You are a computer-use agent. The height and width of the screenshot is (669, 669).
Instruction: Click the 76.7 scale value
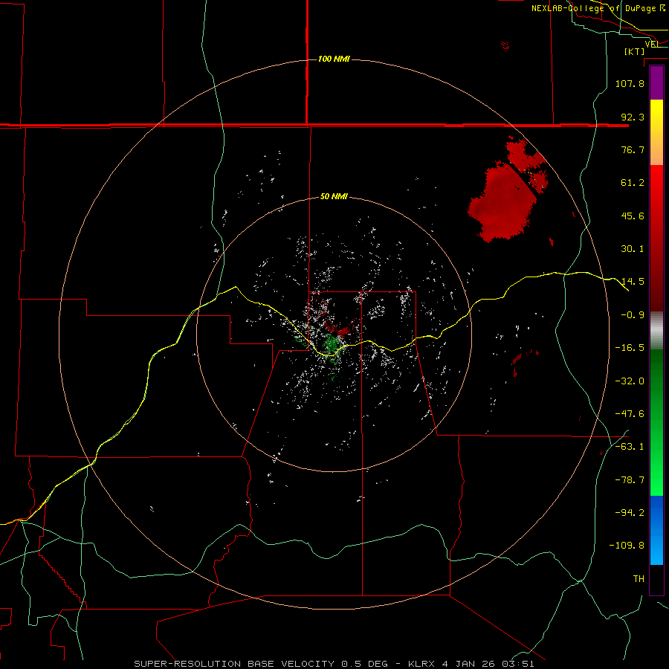click(x=633, y=149)
